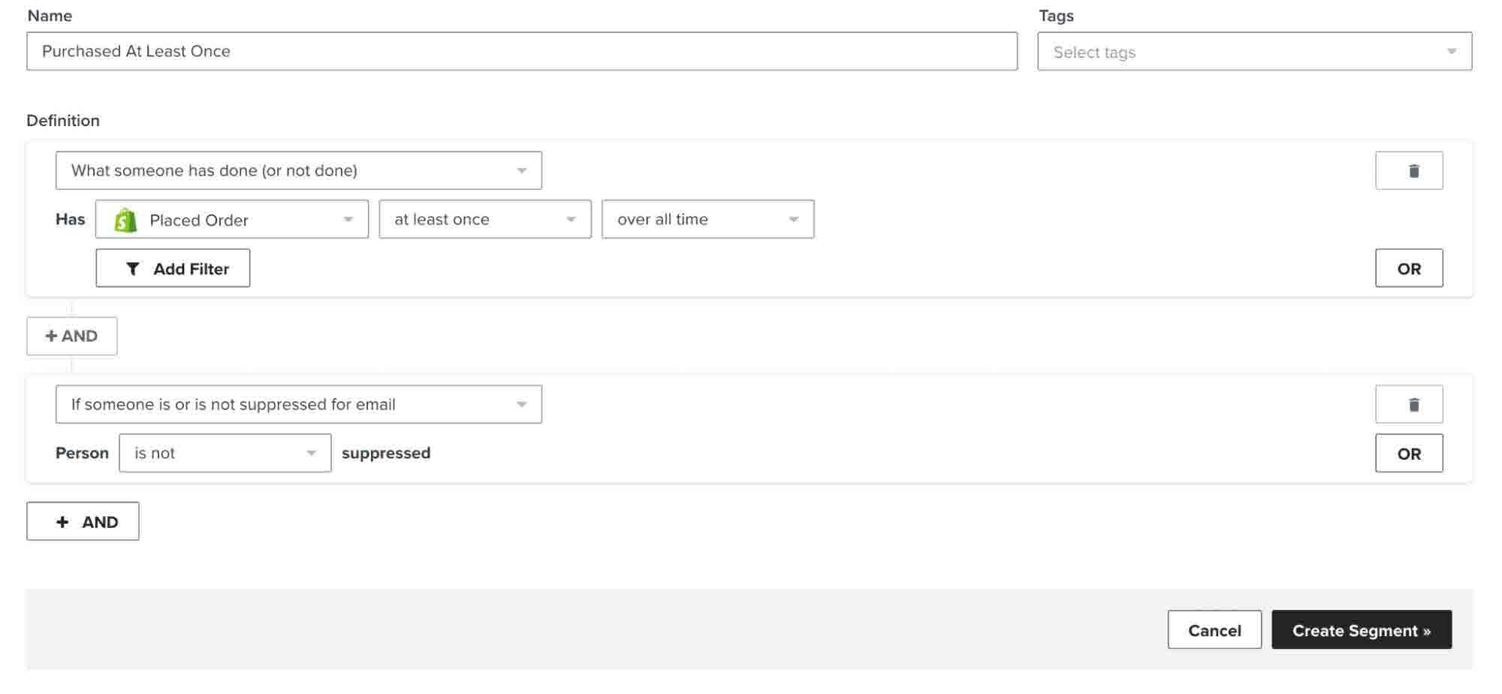
Task: Delete the email suppression condition with trash icon
Action: pos(1408,405)
